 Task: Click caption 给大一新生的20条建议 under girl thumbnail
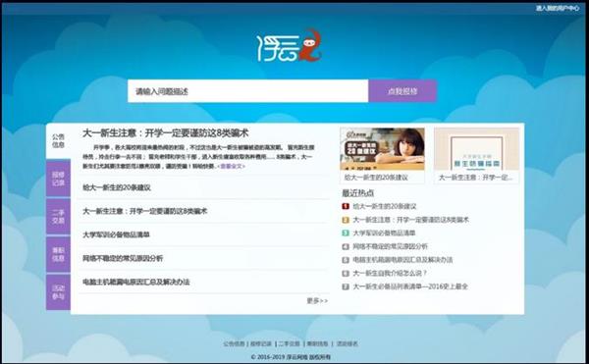click(376, 178)
